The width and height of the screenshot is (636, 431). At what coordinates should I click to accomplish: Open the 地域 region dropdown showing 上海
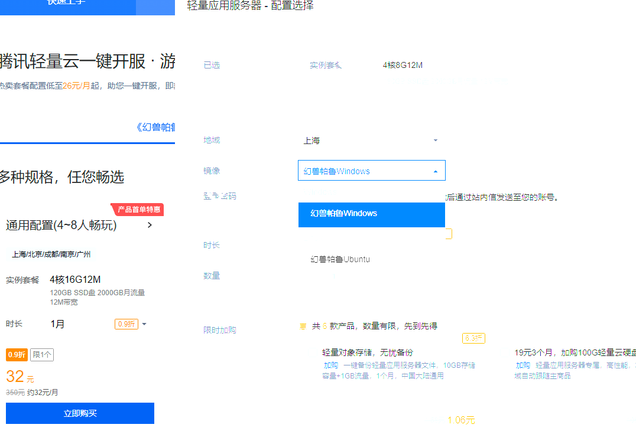(x=371, y=141)
